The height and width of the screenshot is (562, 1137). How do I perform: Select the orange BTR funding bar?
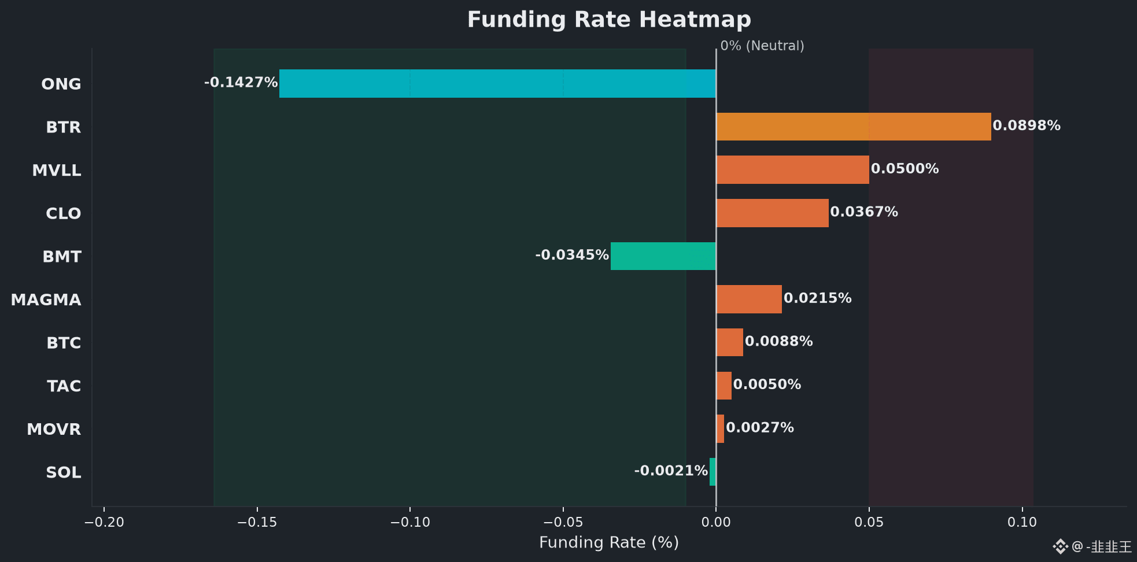coord(854,127)
